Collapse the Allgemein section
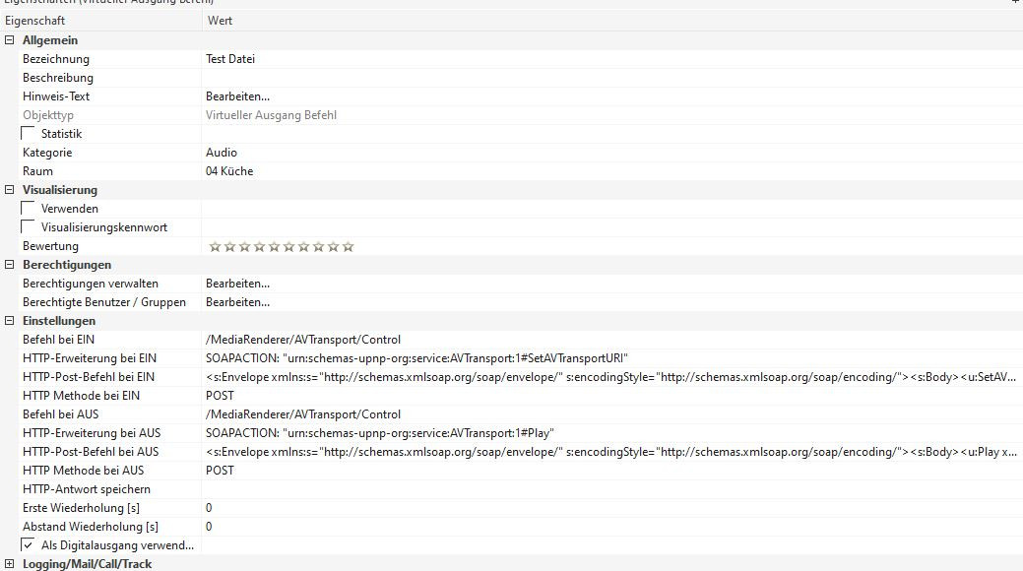Screen dimensions: 1023x571 10,40
